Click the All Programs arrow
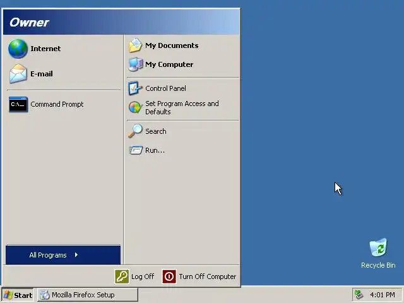The image size is (404, 303). click(x=76, y=255)
